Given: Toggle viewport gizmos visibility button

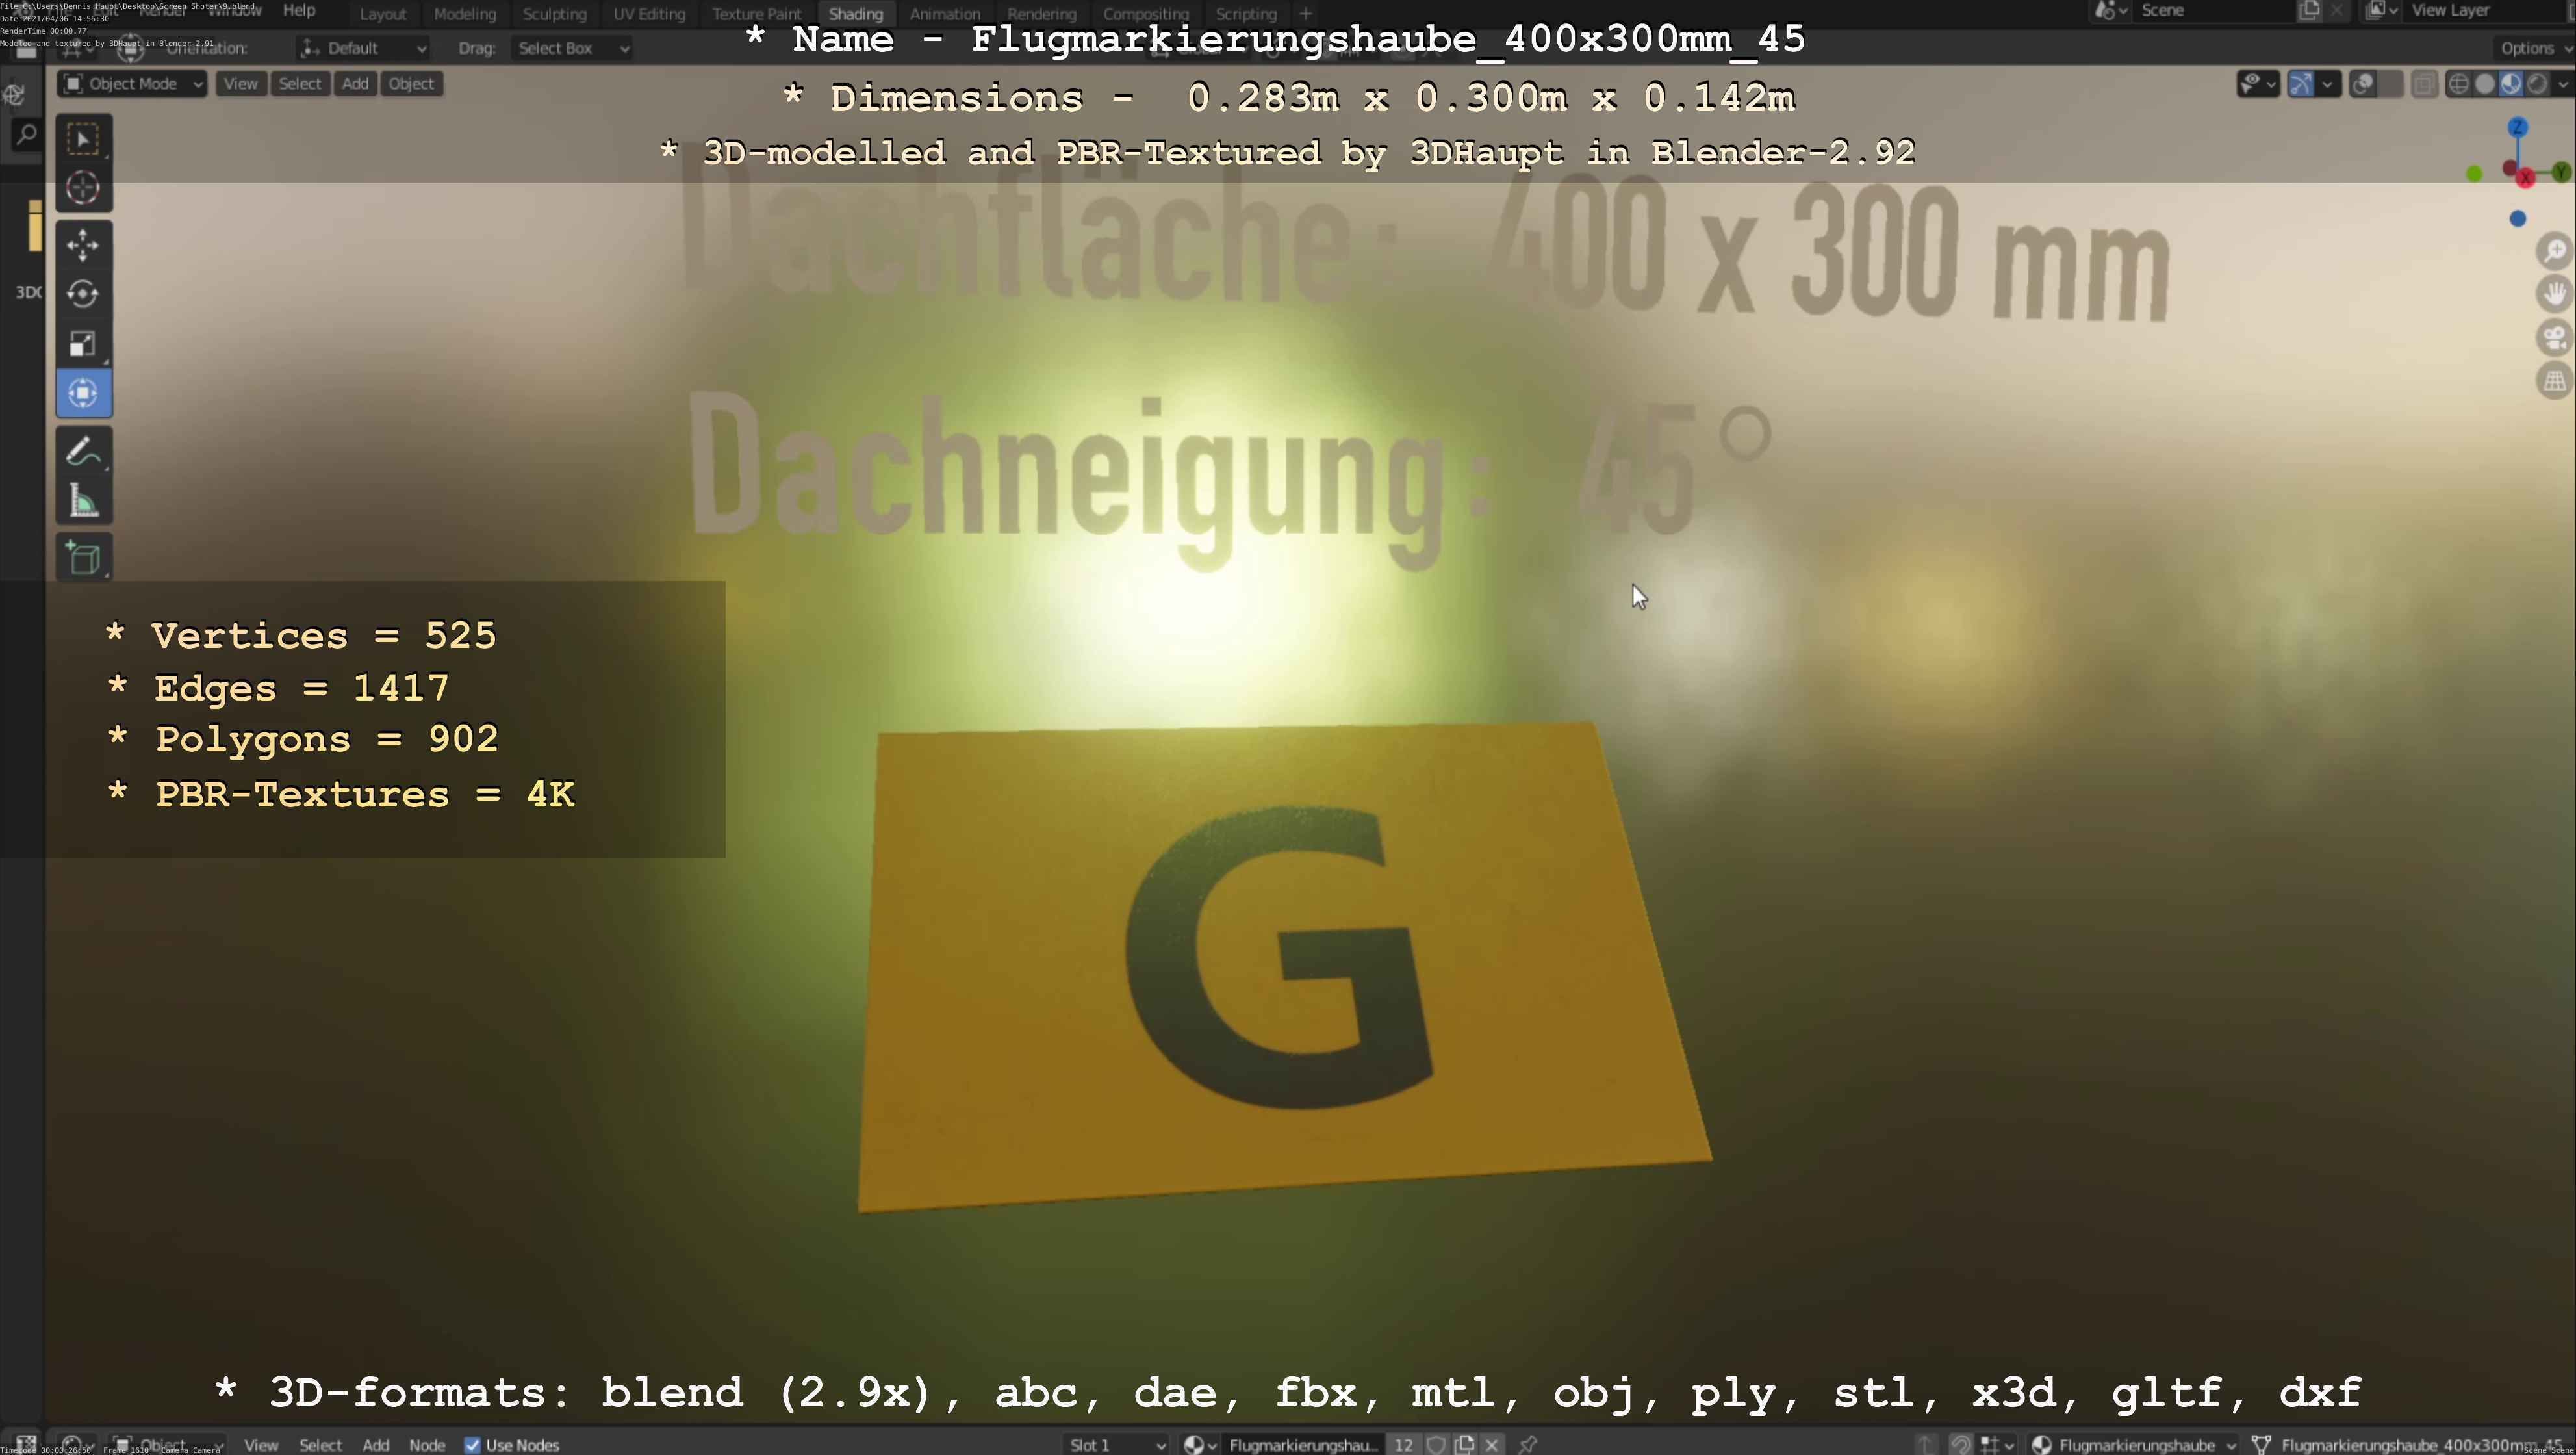Looking at the screenshot, I should coord(2301,84).
